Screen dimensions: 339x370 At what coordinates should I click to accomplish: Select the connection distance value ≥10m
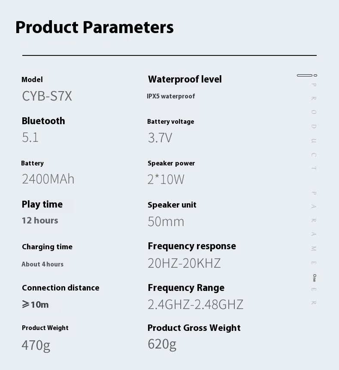(x=35, y=305)
